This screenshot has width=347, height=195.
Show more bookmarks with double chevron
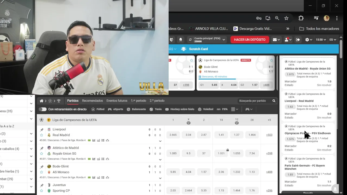pyautogui.click(x=288, y=29)
